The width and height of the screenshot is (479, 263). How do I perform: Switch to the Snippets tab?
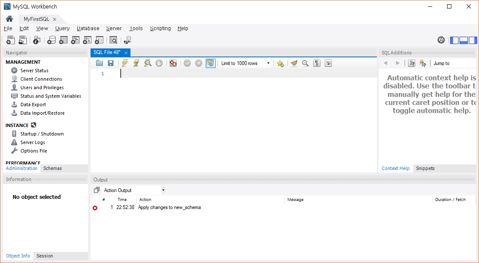(425, 168)
